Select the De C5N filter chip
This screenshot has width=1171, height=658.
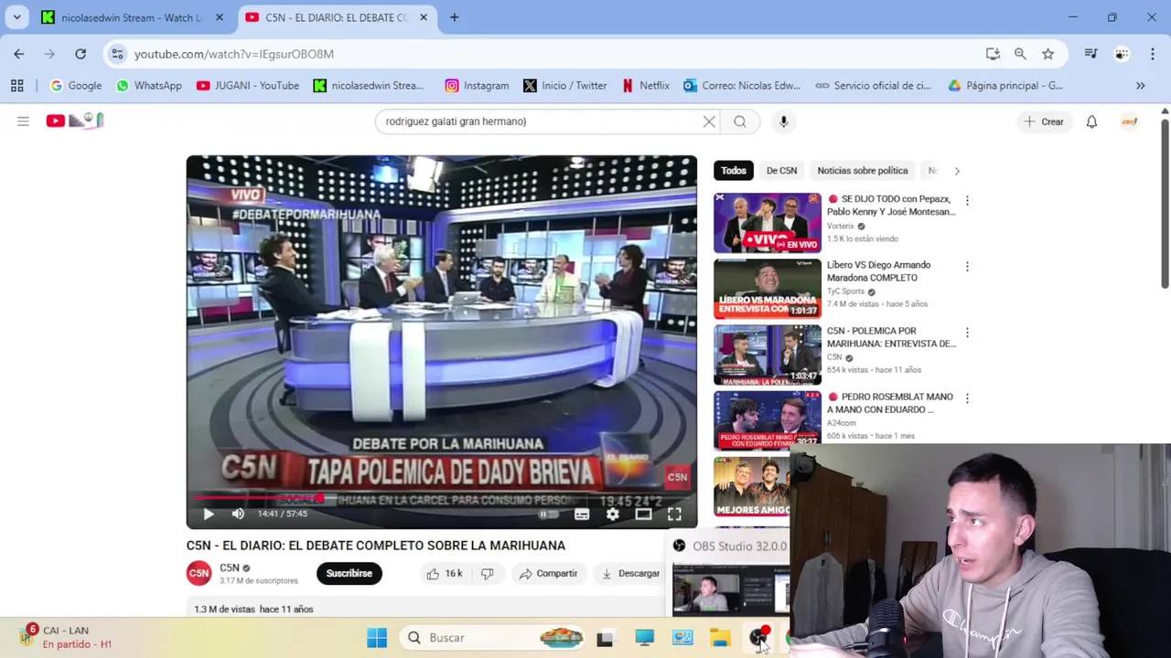coord(781,170)
